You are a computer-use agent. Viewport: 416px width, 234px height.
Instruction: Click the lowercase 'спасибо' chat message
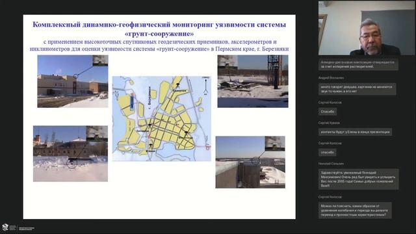pos(328,152)
